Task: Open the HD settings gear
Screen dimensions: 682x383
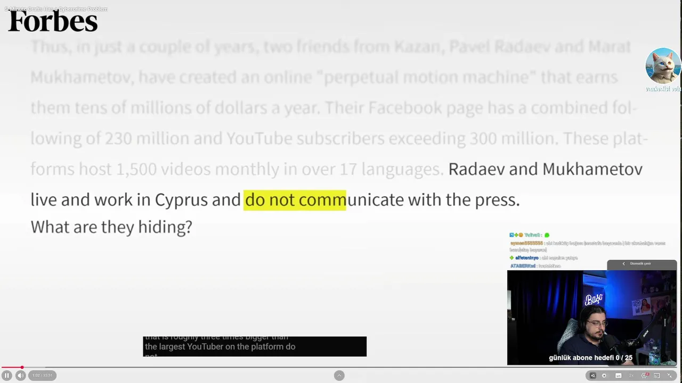Action: pos(645,376)
